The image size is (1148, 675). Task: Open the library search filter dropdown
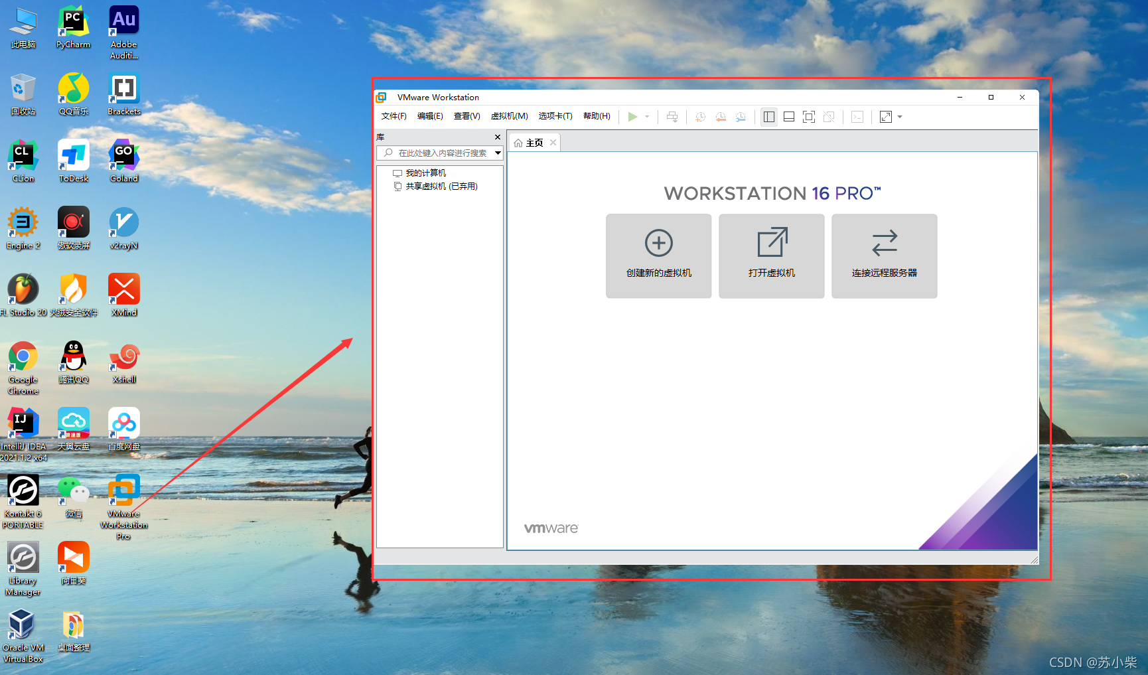(498, 153)
